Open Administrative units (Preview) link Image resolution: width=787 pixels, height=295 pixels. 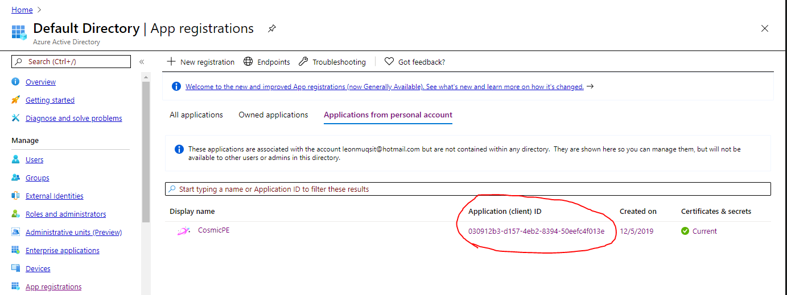[73, 232]
